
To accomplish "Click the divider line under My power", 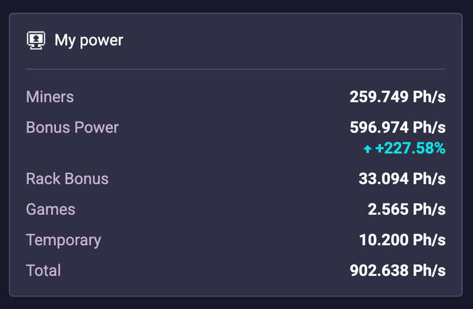I will (x=236, y=69).
